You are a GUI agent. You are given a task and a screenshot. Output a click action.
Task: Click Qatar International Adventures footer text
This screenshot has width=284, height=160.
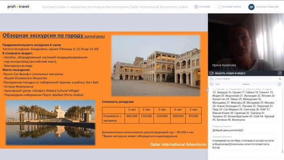(178, 144)
